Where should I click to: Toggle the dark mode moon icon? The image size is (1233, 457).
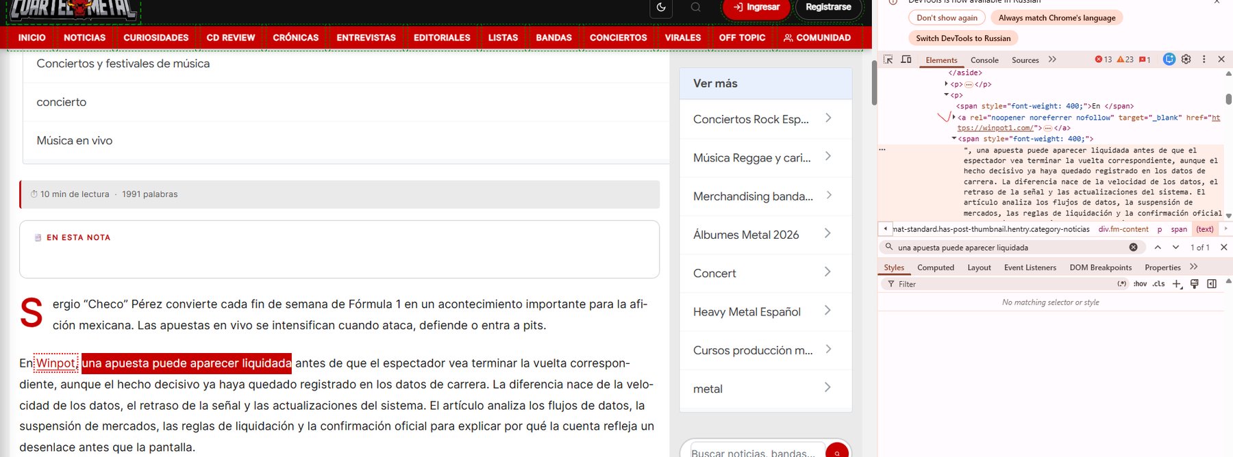coord(661,8)
